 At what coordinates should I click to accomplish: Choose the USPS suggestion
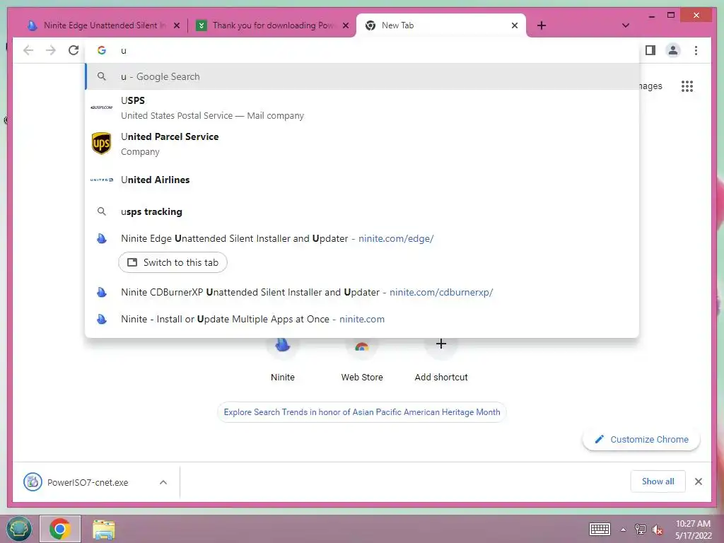(x=363, y=107)
